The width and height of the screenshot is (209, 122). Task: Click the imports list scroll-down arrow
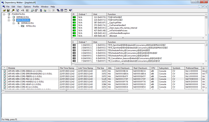(x=206, y=35)
